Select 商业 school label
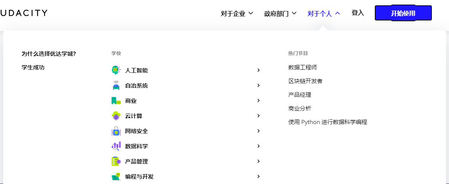This screenshot has height=184, width=449. click(131, 101)
